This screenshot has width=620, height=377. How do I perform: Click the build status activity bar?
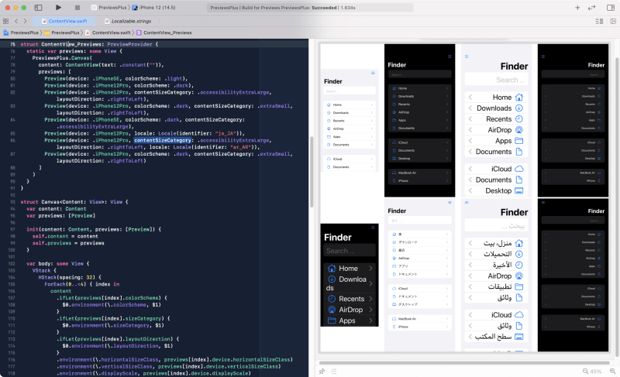(310, 8)
